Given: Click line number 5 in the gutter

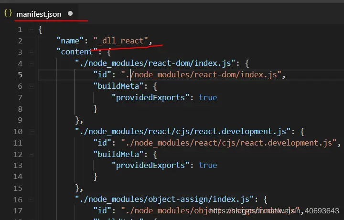Looking at the screenshot, I should click(20, 75).
